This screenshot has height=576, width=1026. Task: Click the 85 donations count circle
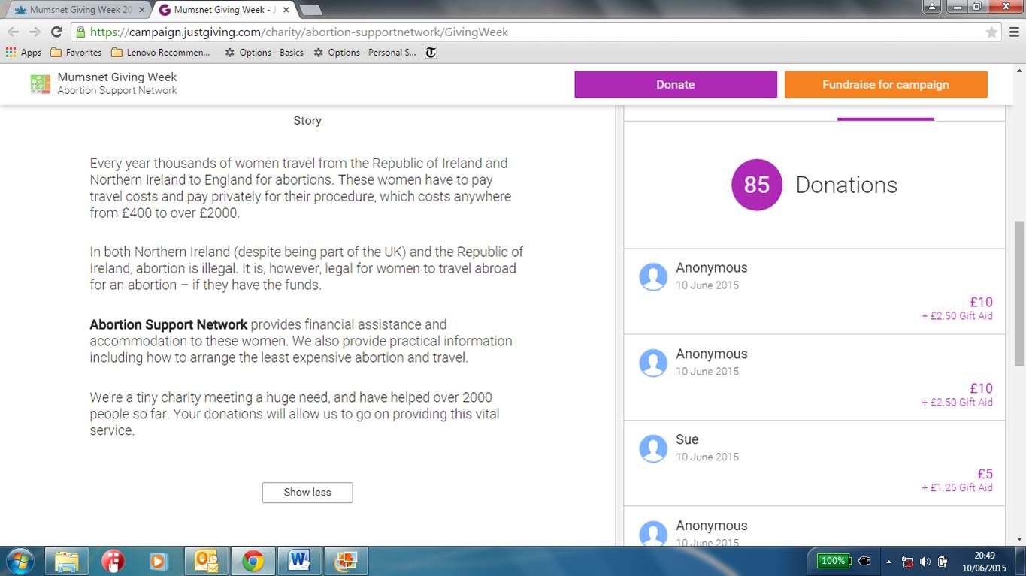point(756,185)
